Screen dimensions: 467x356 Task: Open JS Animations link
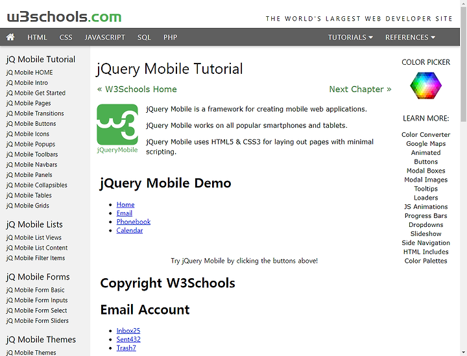(x=425, y=207)
